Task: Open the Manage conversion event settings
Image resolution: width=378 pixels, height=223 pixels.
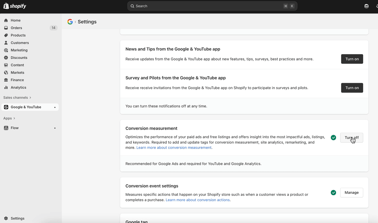Action: [351, 192]
